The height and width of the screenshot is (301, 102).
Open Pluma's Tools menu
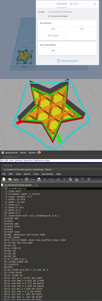pos(36,174)
